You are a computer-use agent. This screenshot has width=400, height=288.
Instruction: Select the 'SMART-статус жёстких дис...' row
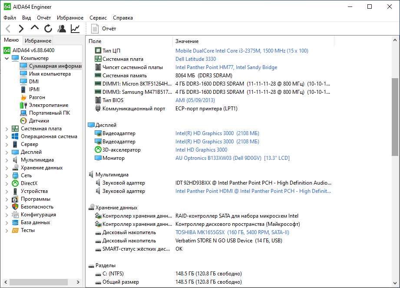point(139,249)
